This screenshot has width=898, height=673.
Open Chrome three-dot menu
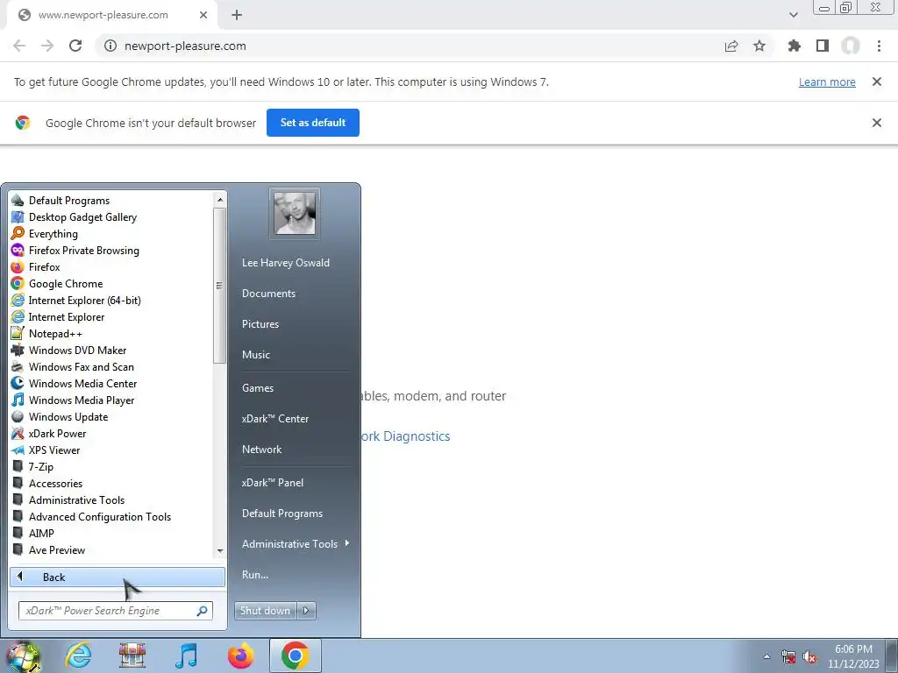pyautogui.click(x=879, y=46)
